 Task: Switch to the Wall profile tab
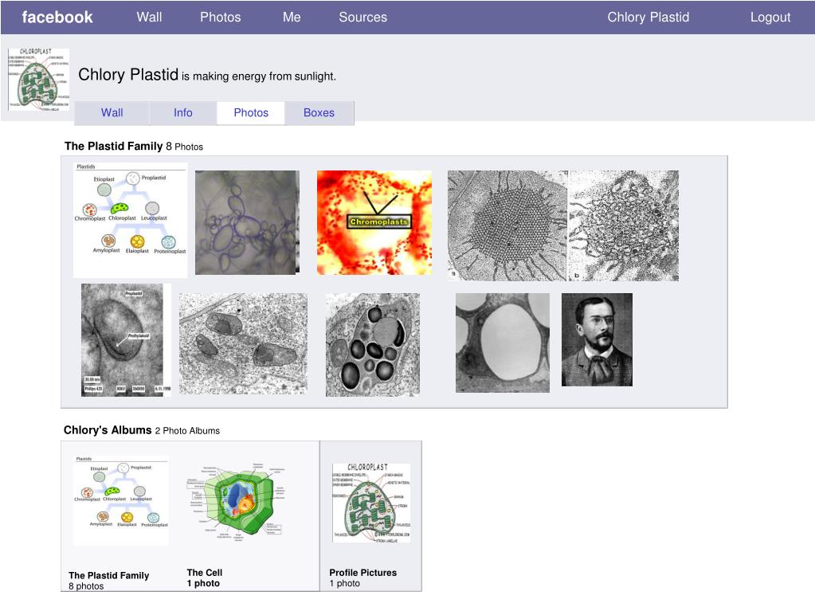(x=112, y=113)
